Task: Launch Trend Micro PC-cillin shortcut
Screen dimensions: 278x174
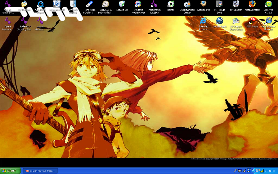Action: (x=89, y=7)
